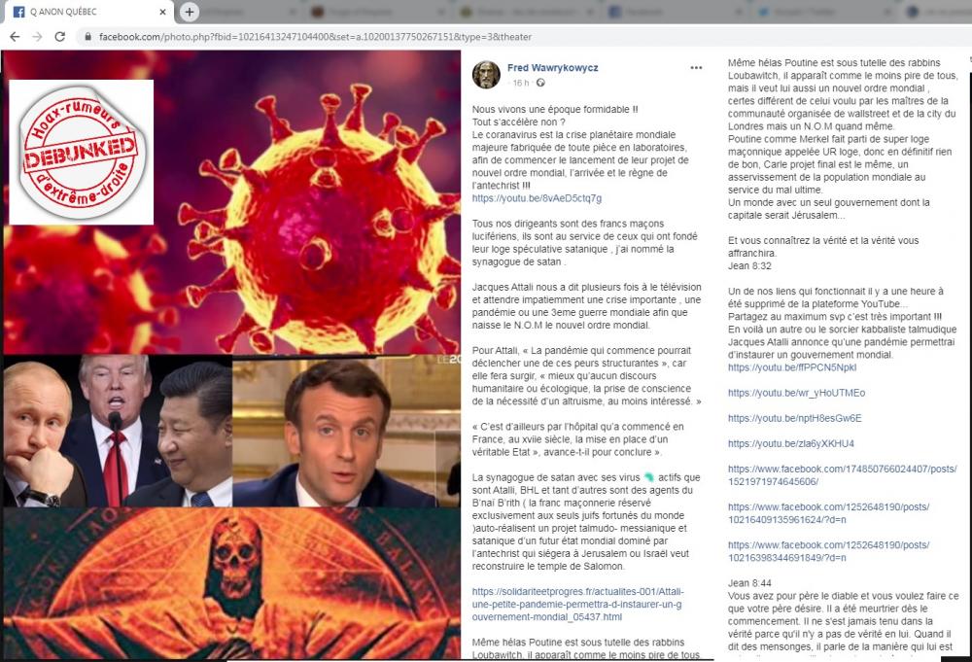Open the post options three-dot menu
This screenshot has width=972, height=662.
696,68
